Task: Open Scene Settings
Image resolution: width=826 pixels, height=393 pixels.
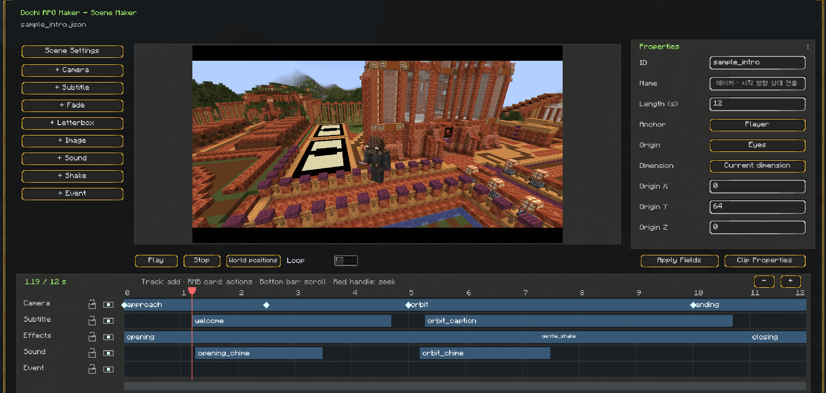Action: (72, 51)
